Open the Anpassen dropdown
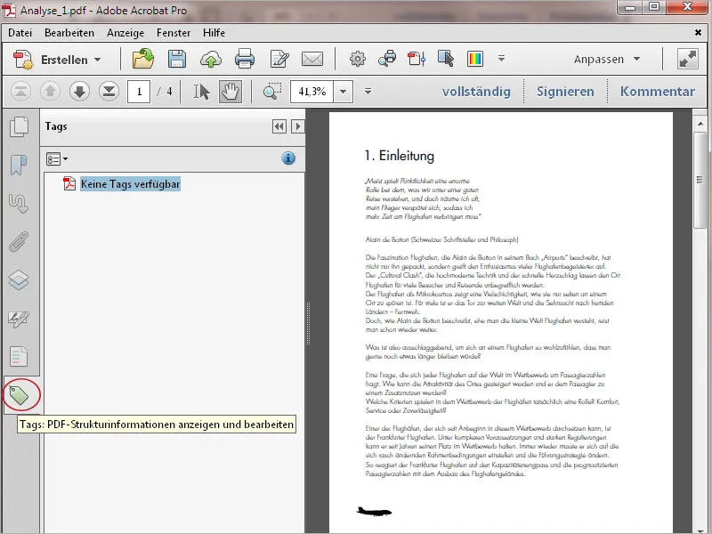The width and height of the screenshot is (712, 534). pyautogui.click(x=607, y=59)
